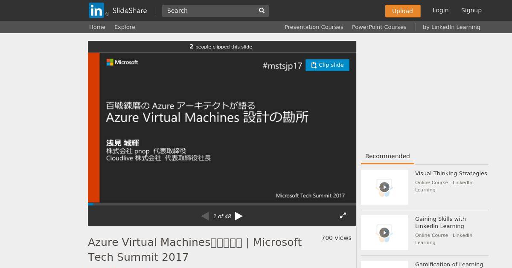This screenshot has height=268, width=512.
Task: Click the Clip slide button
Action: coord(327,65)
